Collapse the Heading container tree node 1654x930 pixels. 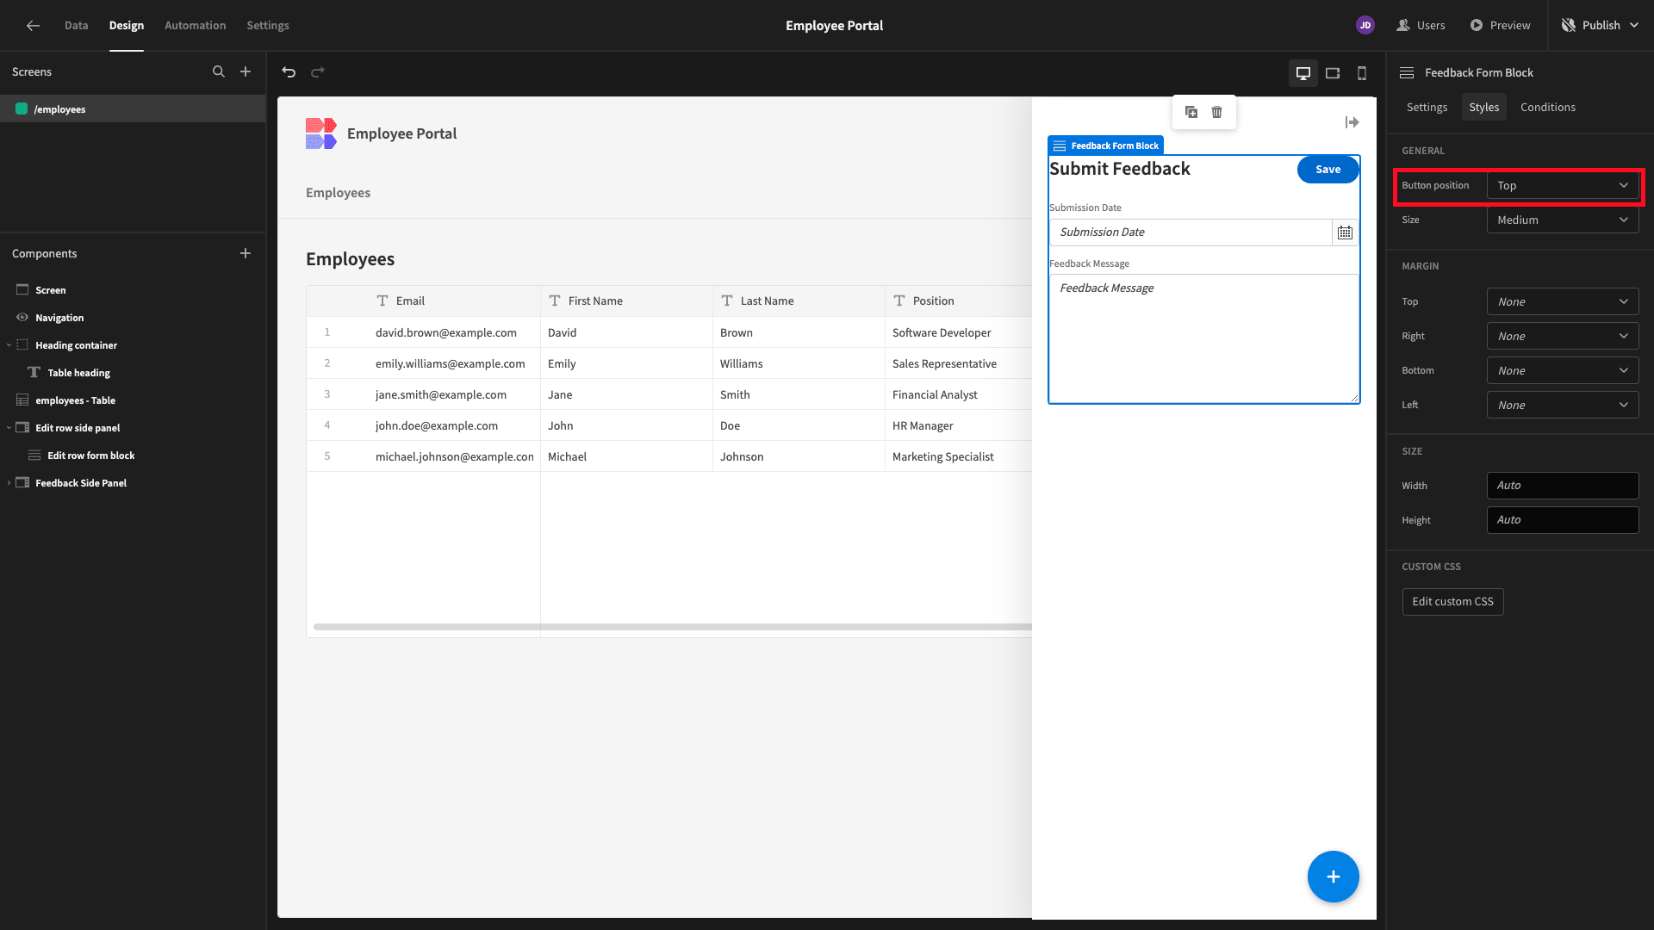(9, 345)
